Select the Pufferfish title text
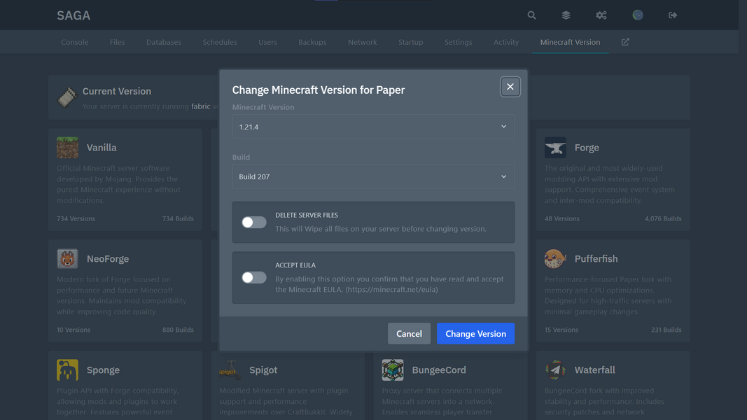 click(x=596, y=258)
